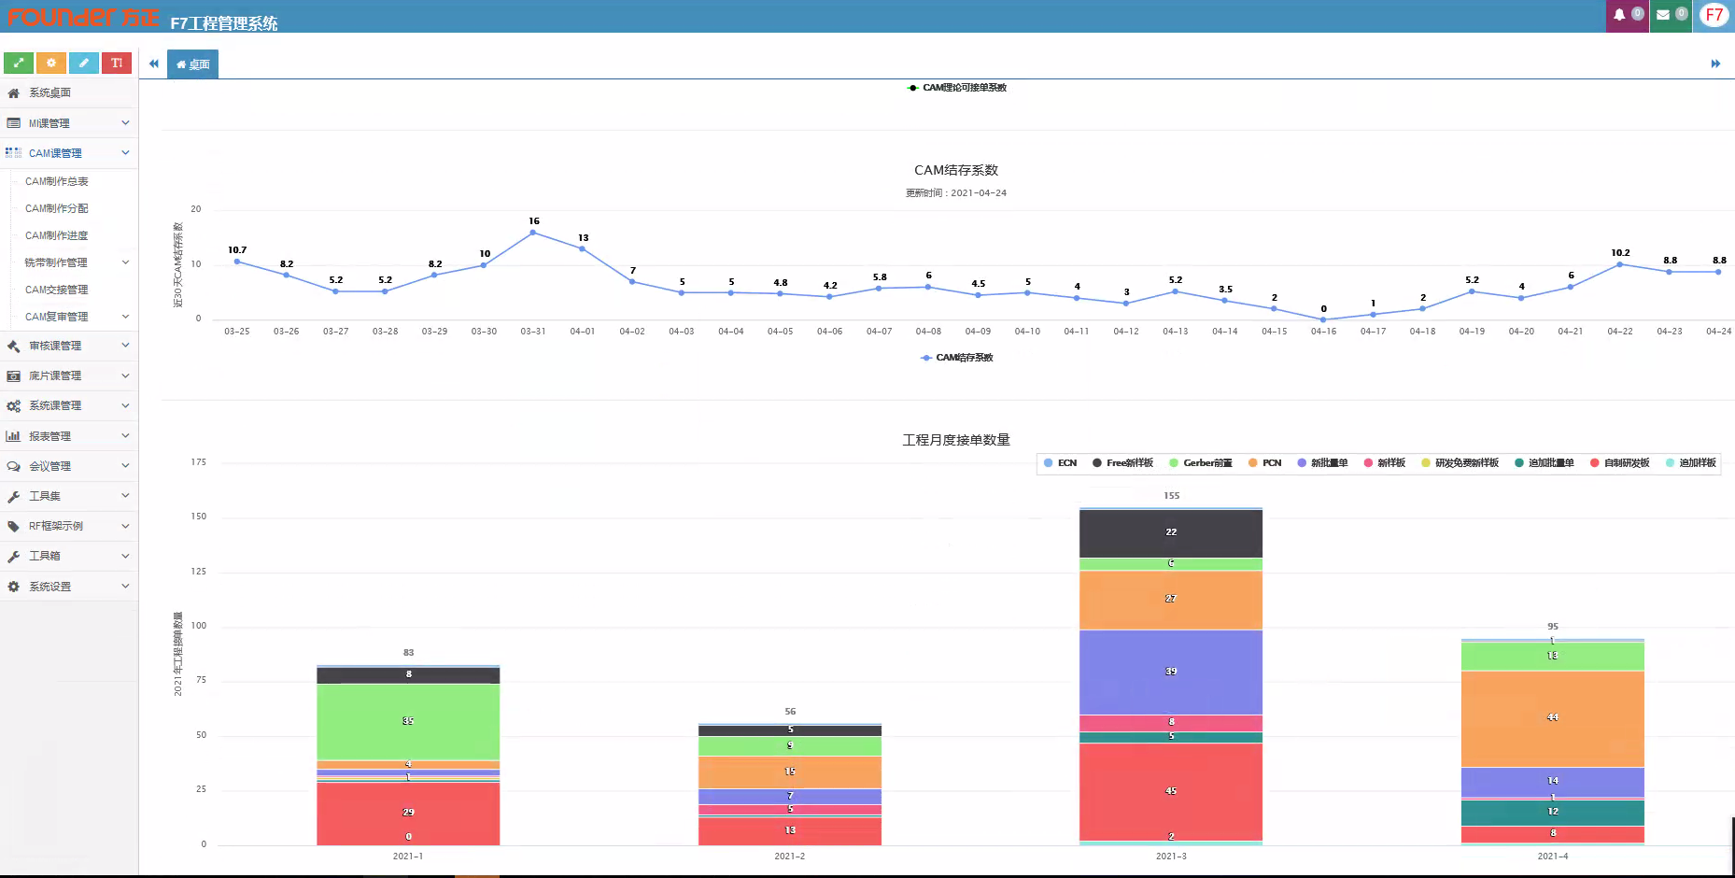Toggle PCN series in chart legend
The height and width of the screenshot is (878, 1735).
click(x=1264, y=463)
